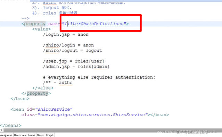
Task: Click the everything else requires authentication comment
Action: [x=99, y=77]
